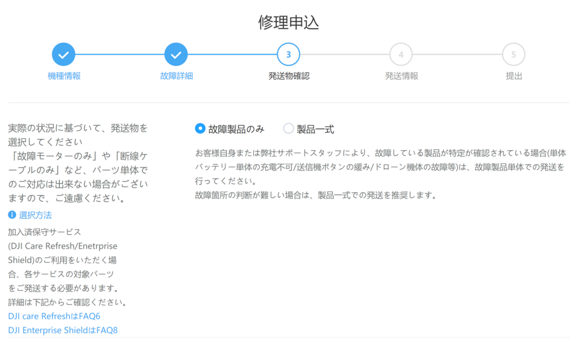This screenshot has height=343, width=582.
Task: Click the step 4 circle in progress bar
Action: [401, 55]
